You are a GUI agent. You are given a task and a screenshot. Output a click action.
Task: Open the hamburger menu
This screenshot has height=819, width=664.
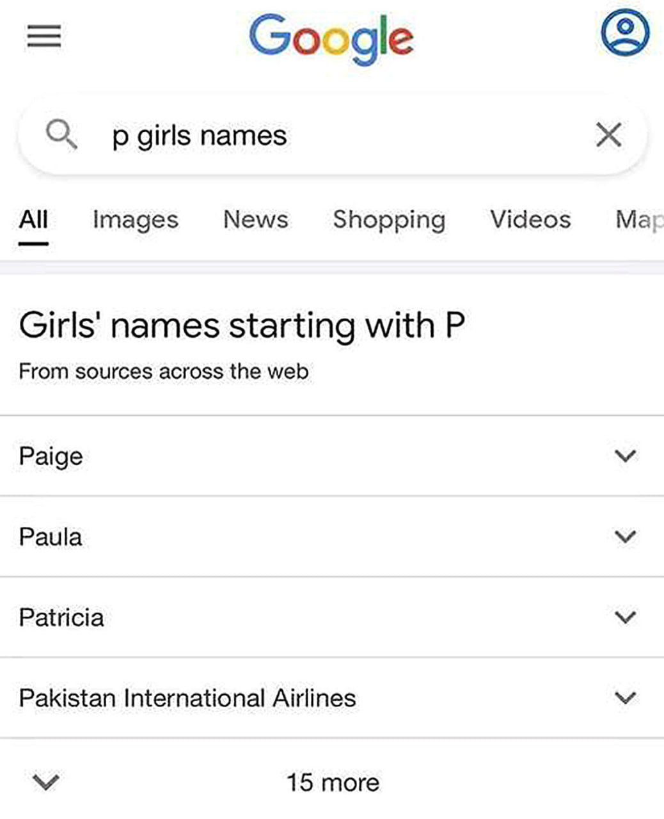[44, 36]
